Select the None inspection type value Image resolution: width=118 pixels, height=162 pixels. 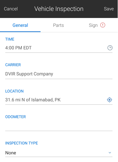pos(11,153)
